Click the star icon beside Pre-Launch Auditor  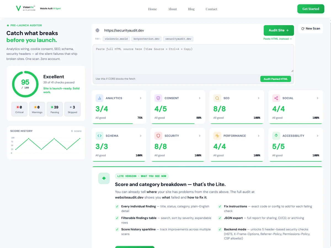[8, 25]
